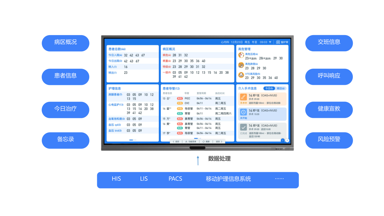Switch to the 明日(6) surgery tab
The image size is (384, 216).
[x=280, y=89]
